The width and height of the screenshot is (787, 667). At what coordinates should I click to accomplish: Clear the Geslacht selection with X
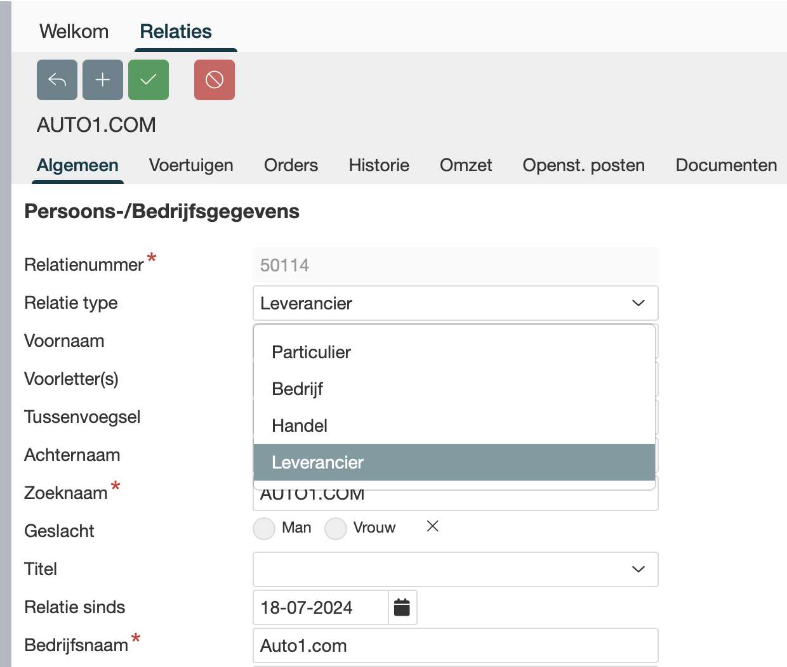pos(433,526)
